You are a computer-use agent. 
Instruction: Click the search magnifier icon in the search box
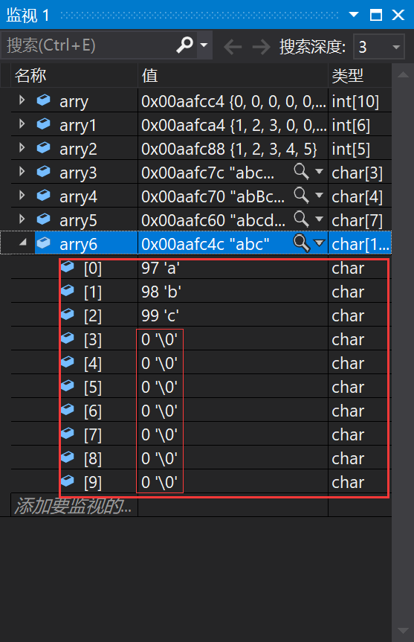184,45
